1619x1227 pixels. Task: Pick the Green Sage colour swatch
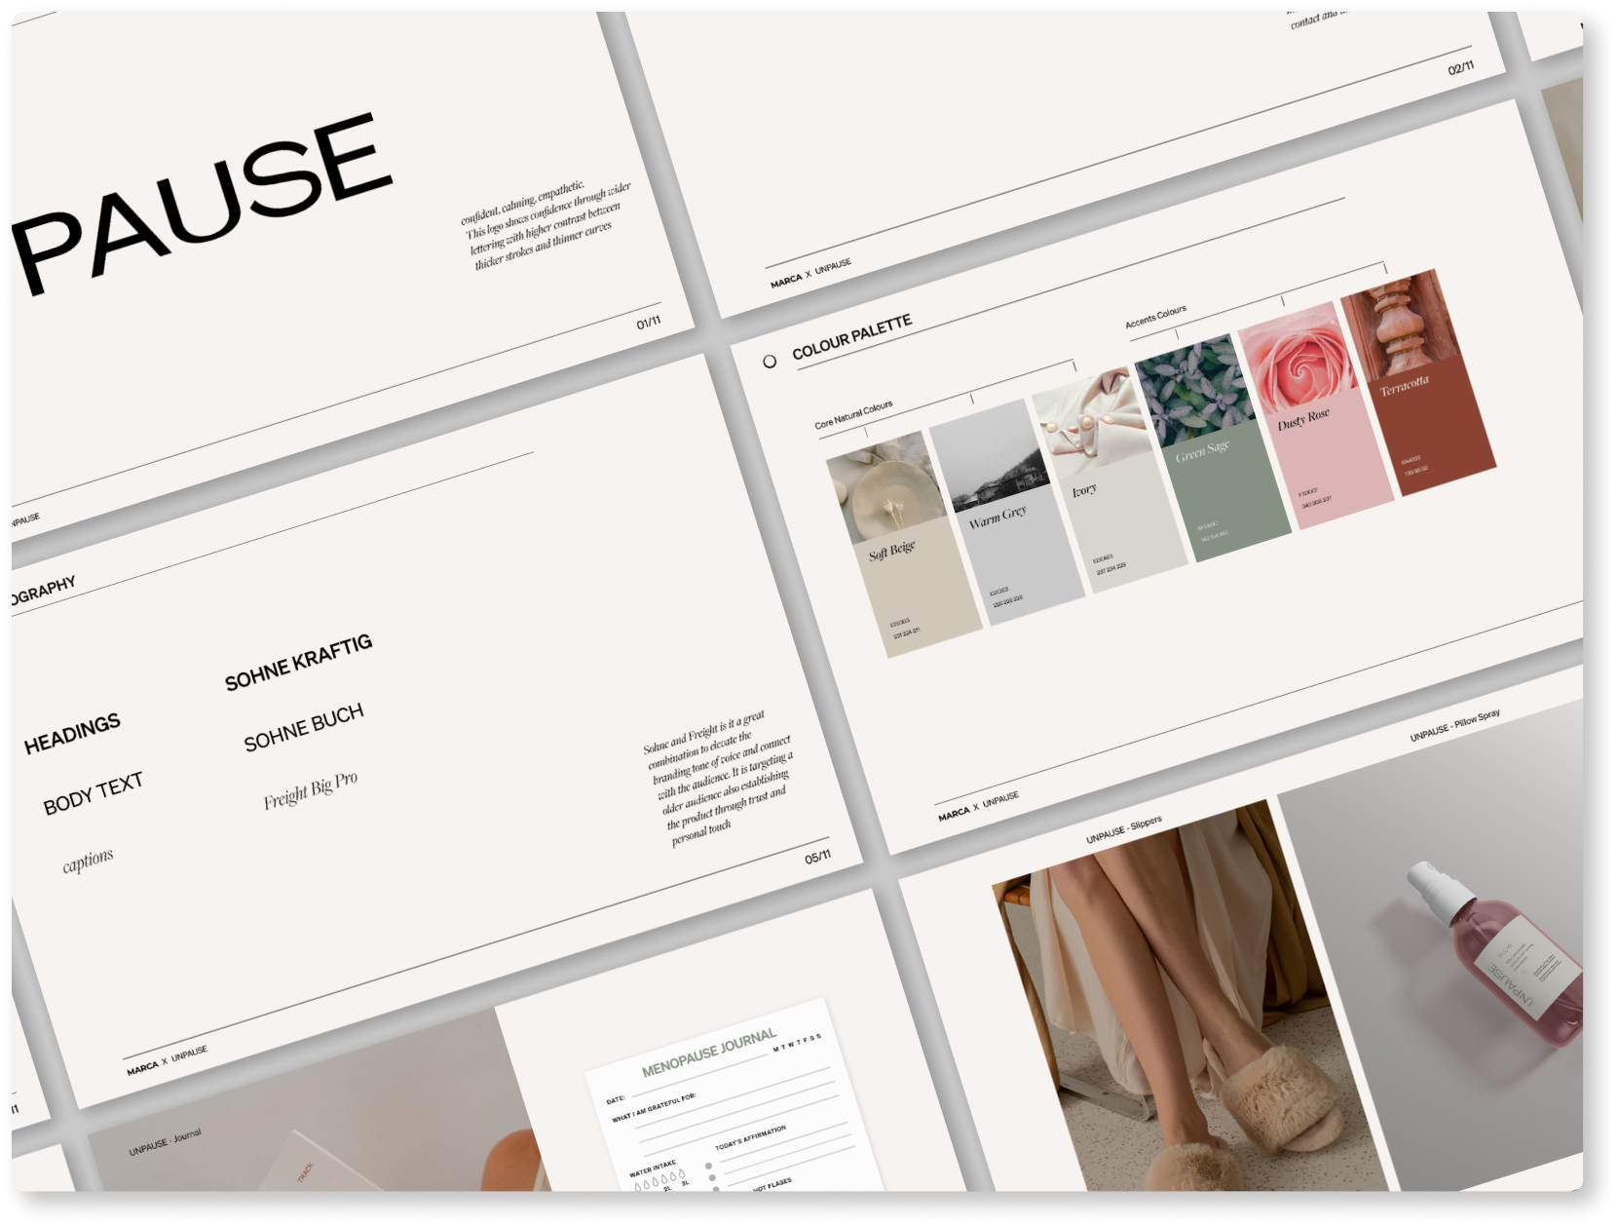coord(1226,490)
